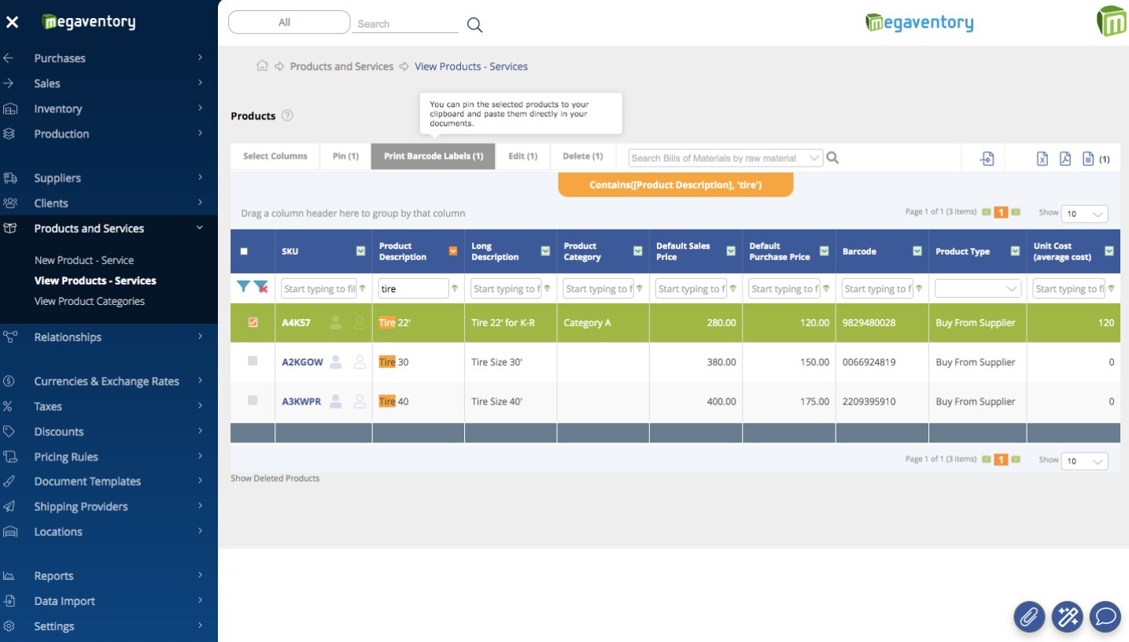Open New Product - Service menu item
The width and height of the screenshot is (1129, 642).
[84, 260]
